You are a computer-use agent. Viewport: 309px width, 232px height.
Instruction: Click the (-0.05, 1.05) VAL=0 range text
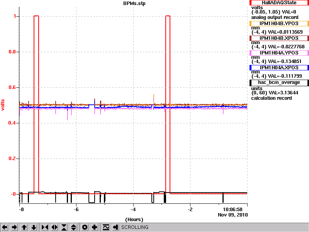(274, 12)
